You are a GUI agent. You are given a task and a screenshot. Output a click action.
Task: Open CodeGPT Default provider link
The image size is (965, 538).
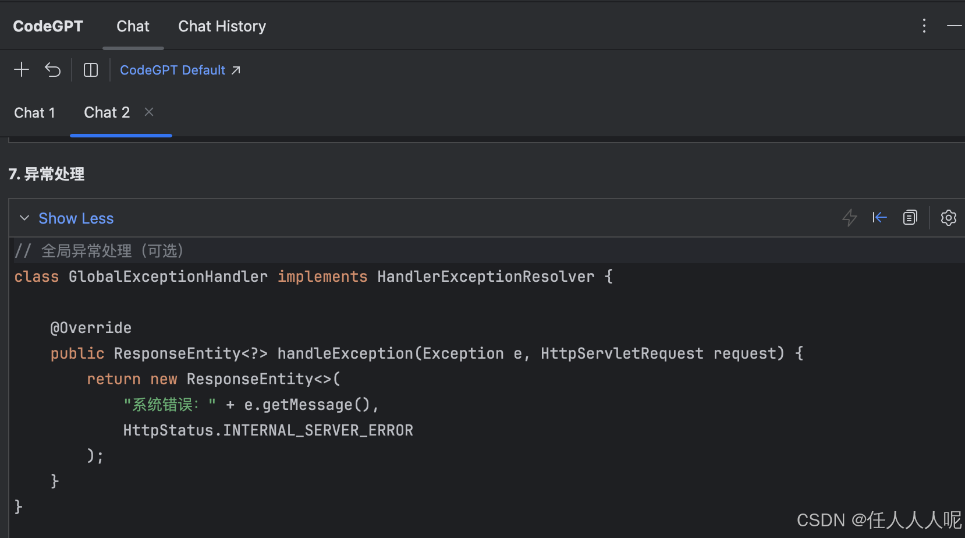180,70
